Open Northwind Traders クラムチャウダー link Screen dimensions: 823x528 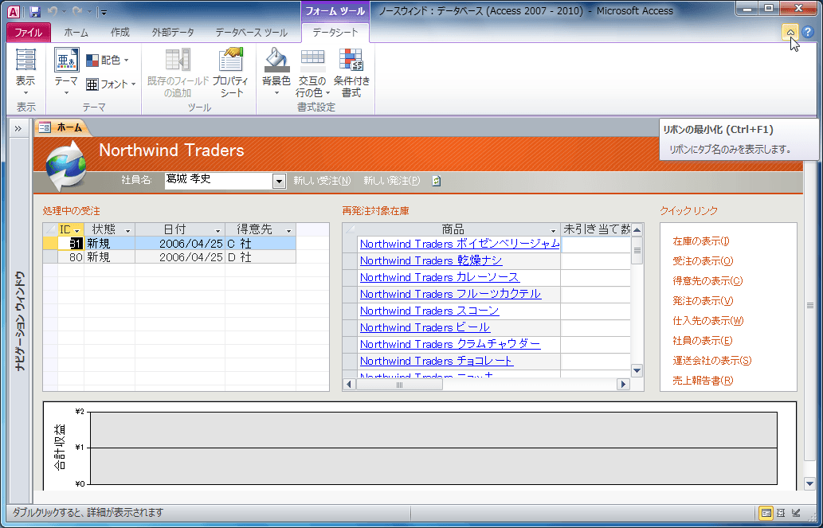coord(450,345)
